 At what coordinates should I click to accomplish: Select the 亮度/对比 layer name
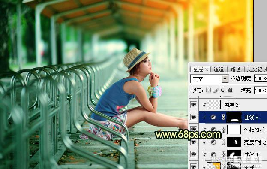[255, 142]
